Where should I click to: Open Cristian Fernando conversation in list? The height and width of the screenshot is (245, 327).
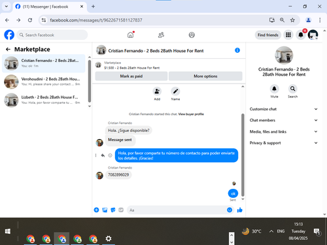[44, 63]
